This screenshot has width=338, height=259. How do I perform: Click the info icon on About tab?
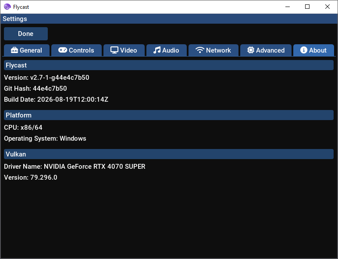point(303,50)
